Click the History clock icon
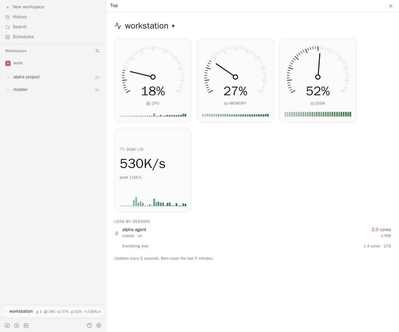The image size is (399, 332). coord(8,17)
